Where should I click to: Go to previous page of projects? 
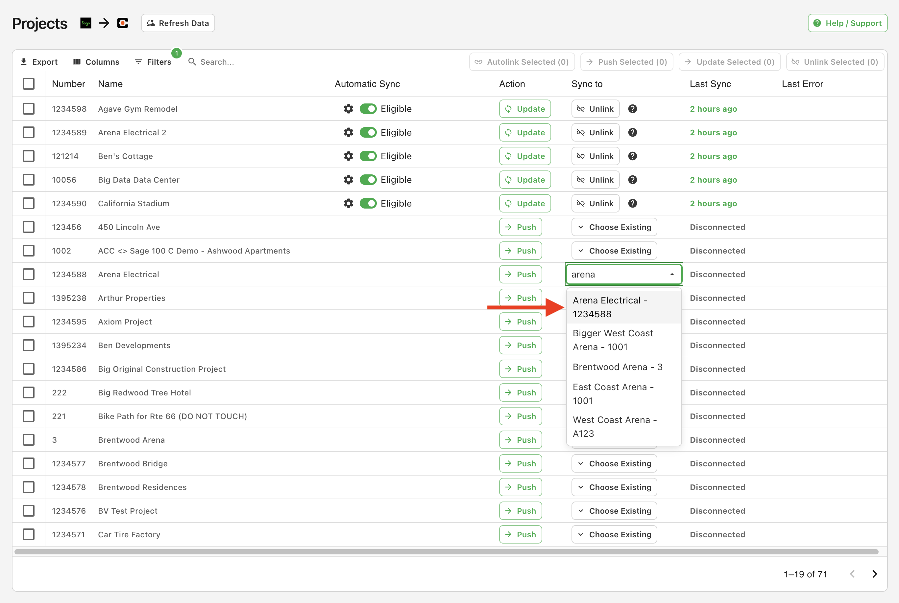[x=852, y=574]
